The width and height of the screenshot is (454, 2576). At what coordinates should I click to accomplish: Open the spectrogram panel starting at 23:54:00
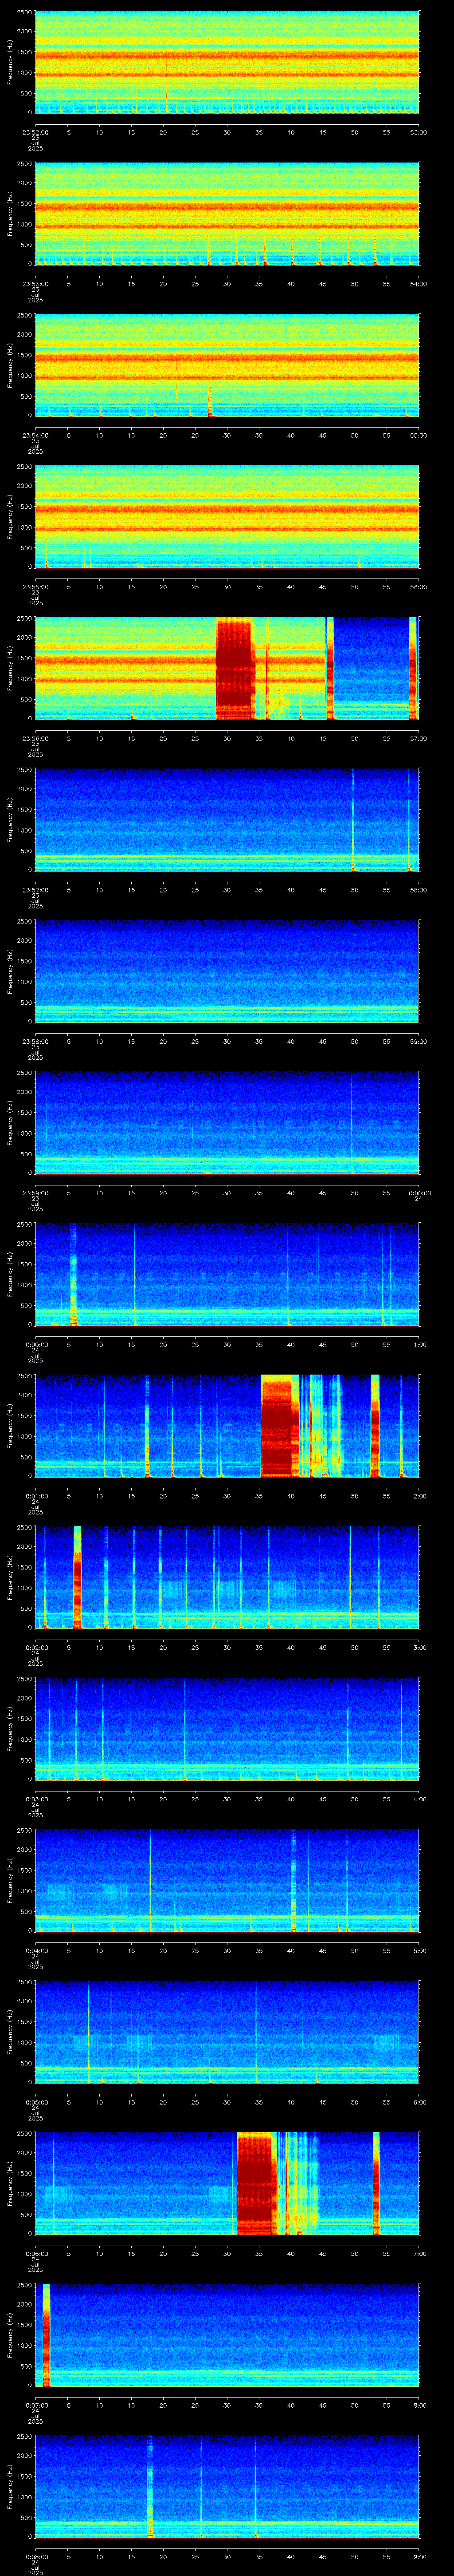[x=227, y=366]
